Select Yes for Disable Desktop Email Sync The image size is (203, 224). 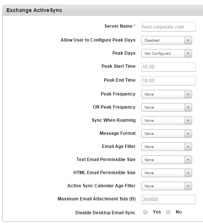pos(145,212)
